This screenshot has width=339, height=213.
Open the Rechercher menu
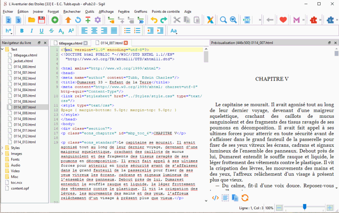pos(72,11)
